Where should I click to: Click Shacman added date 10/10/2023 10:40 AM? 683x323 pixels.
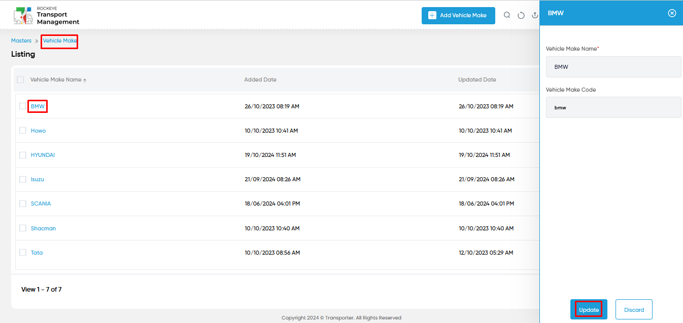point(272,228)
